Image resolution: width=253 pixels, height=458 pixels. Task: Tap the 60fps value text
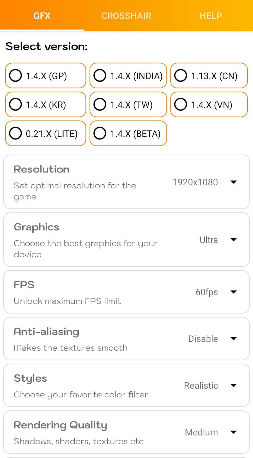tap(207, 292)
